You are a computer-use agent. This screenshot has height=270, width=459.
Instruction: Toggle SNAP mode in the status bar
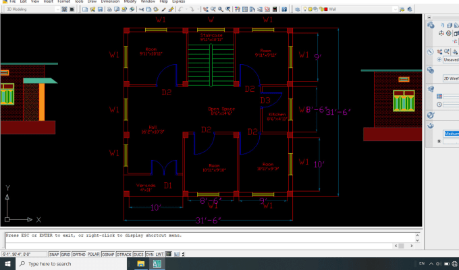tap(54, 254)
